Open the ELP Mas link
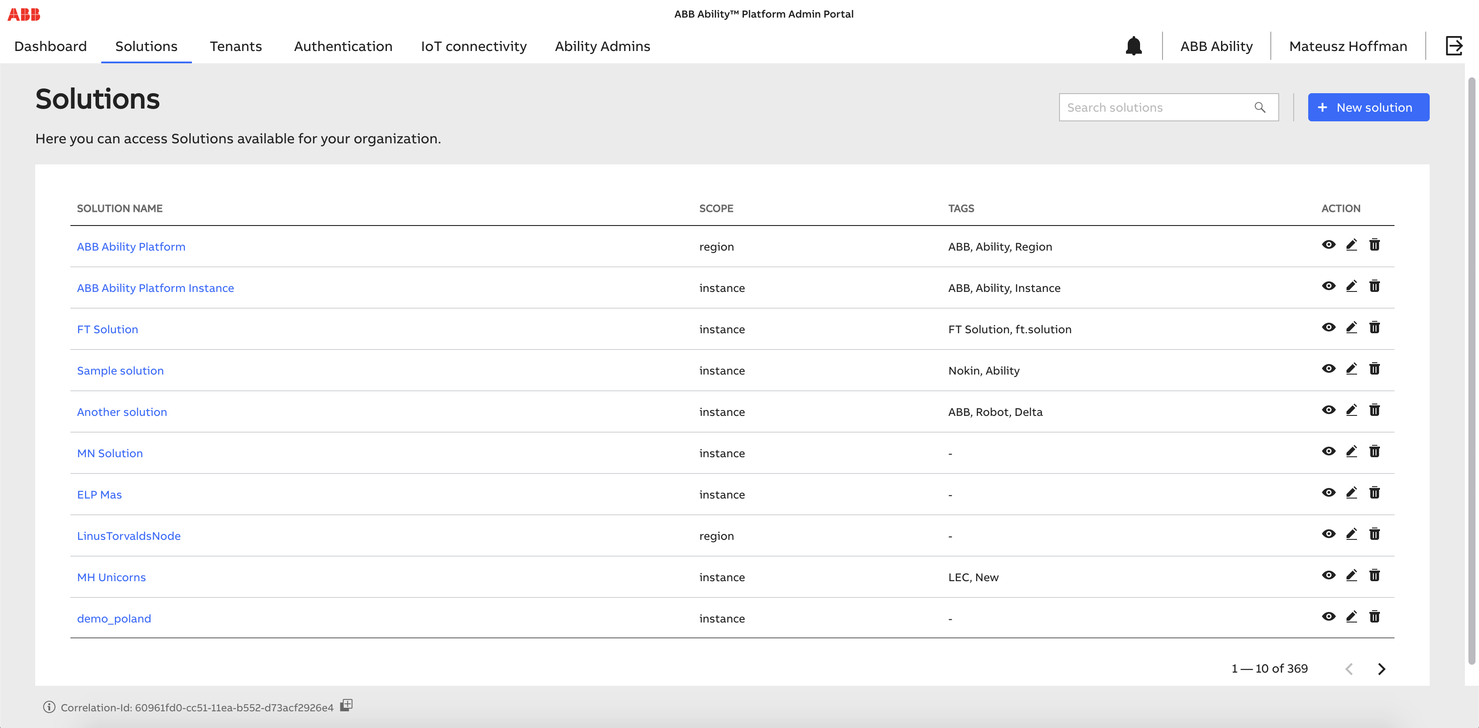Screen dimensions: 1479x728 pos(99,494)
